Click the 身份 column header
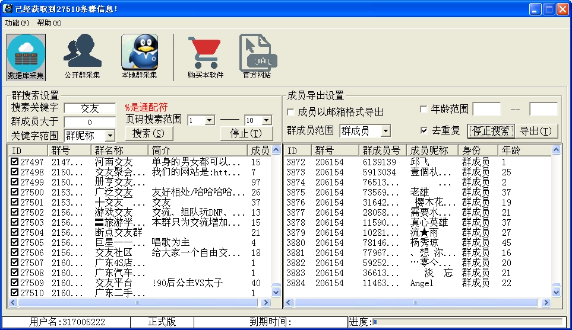The height and width of the screenshot is (330, 572). tap(478, 150)
